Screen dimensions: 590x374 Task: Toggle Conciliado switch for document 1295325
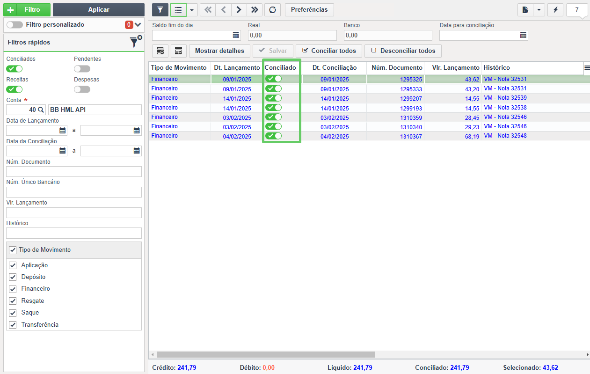(x=274, y=79)
